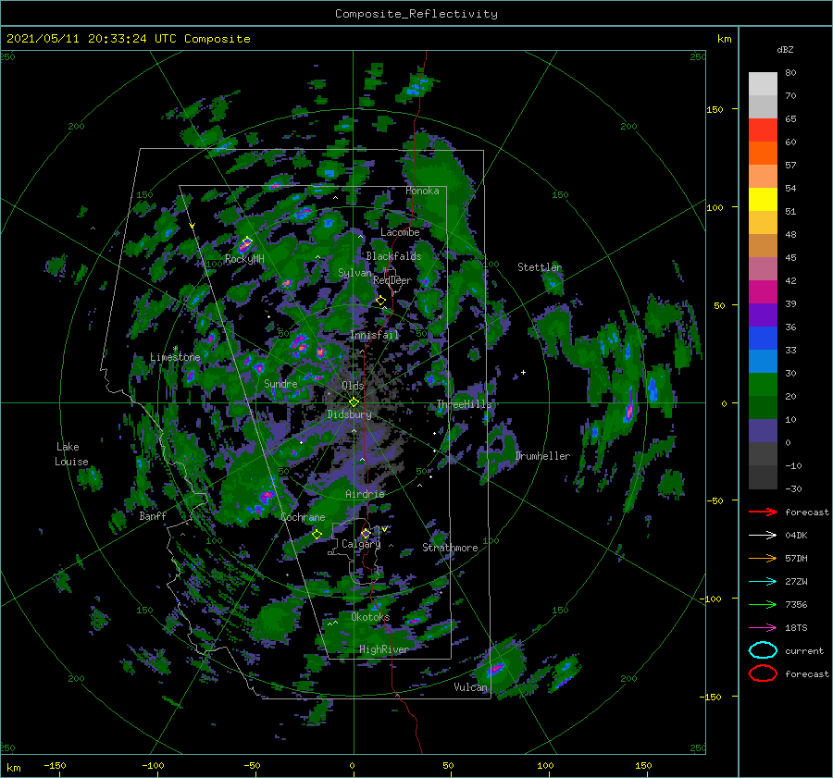This screenshot has height=778, width=833.
Task: Click the current legend label text
Action: tap(804, 650)
